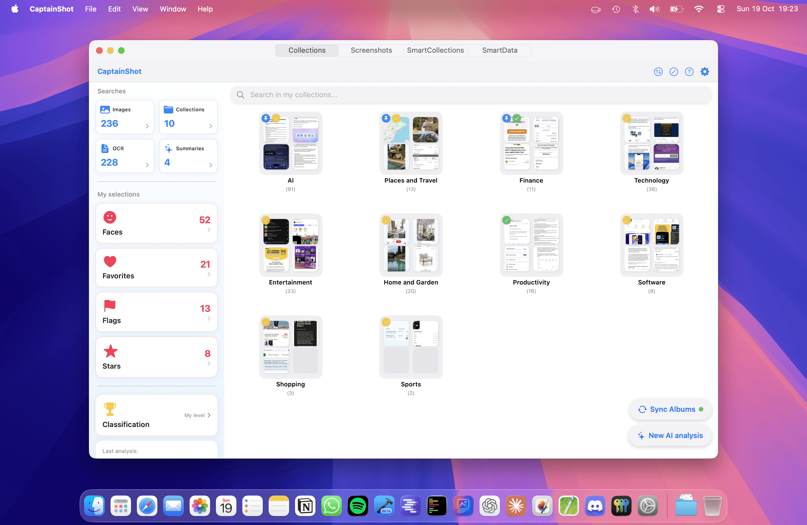The width and height of the screenshot is (807, 525).
Task: Open the help question mark icon
Action: pyautogui.click(x=689, y=72)
